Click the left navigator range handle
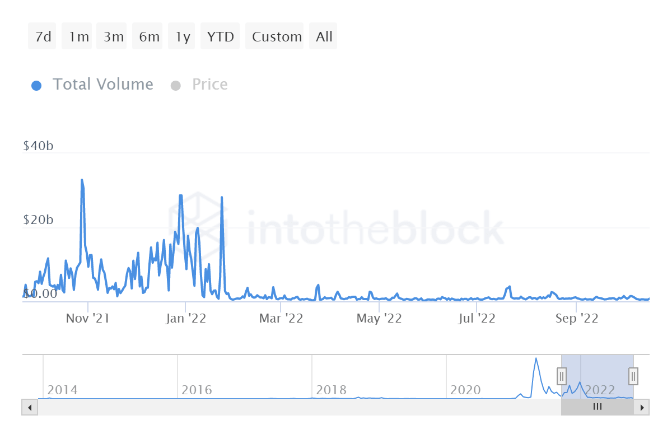Viewport: 672px width, 448px height. [x=562, y=375]
